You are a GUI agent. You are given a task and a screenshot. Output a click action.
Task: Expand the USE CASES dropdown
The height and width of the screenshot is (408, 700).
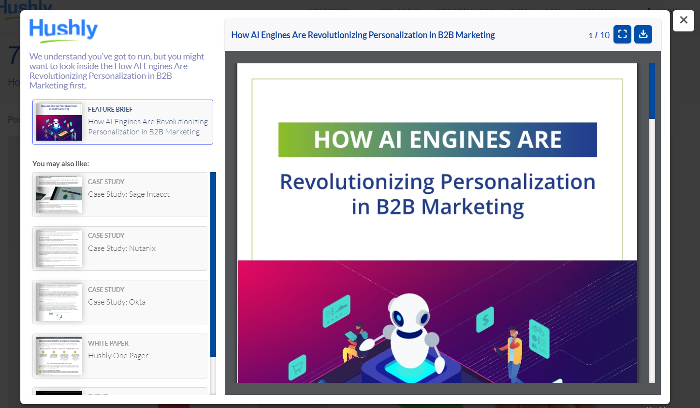400,11
